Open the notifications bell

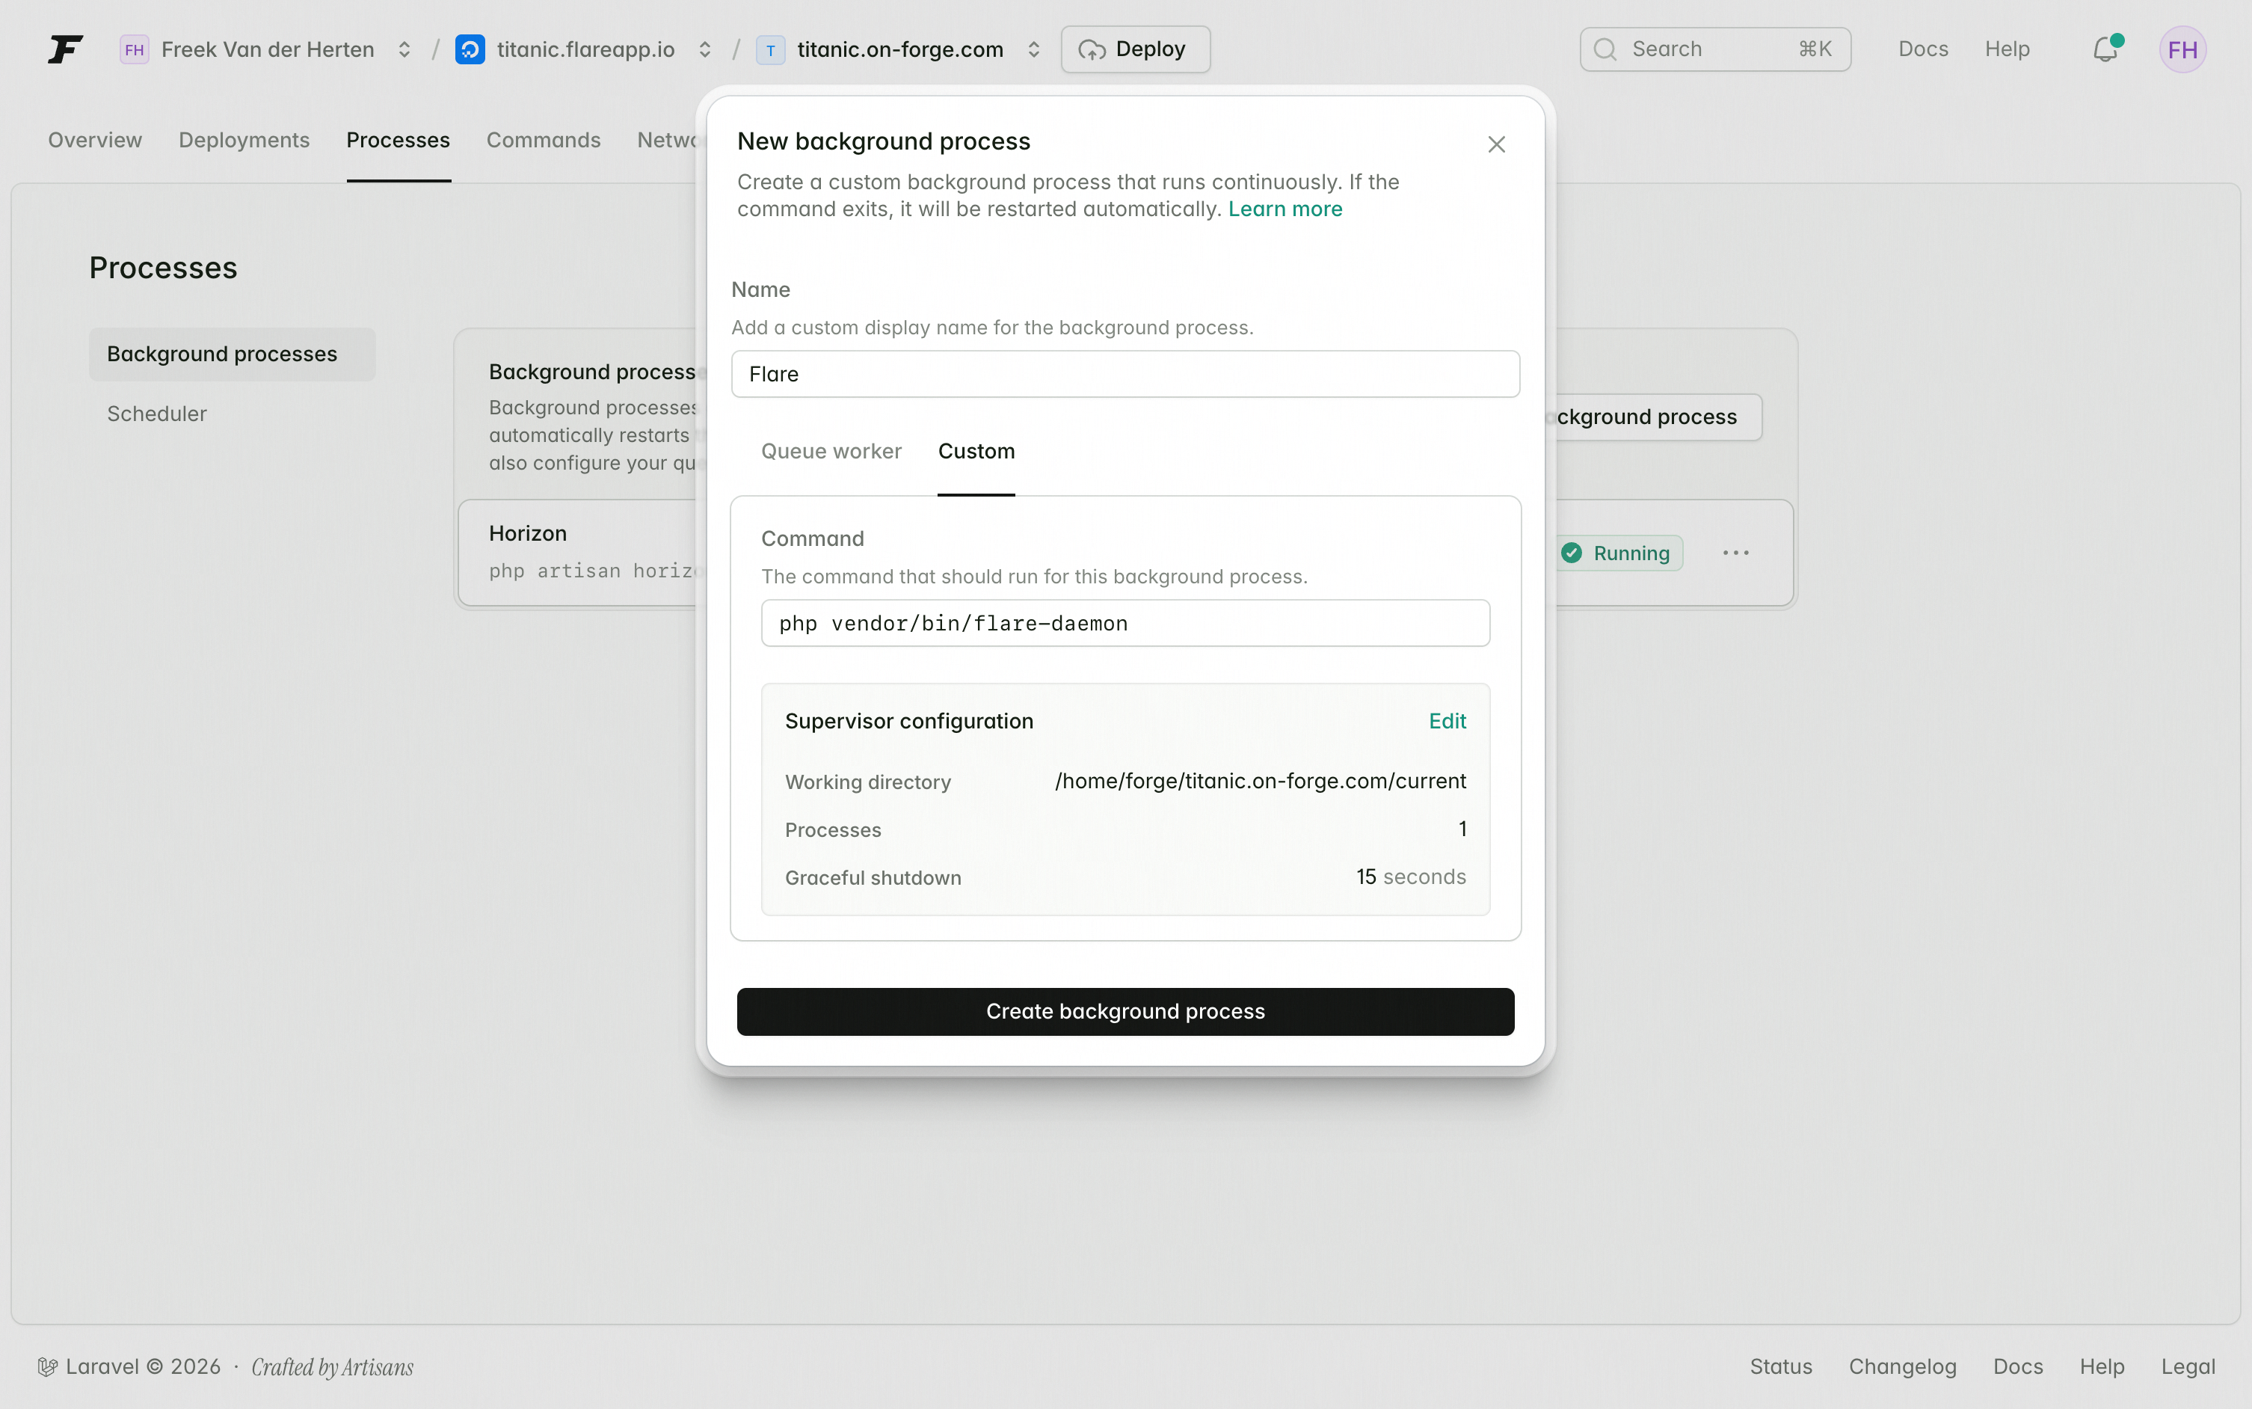pyautogui.click(x=2105, y=49)
